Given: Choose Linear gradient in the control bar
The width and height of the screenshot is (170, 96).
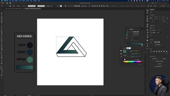Looking at the screenshot, I should (75, 6).
